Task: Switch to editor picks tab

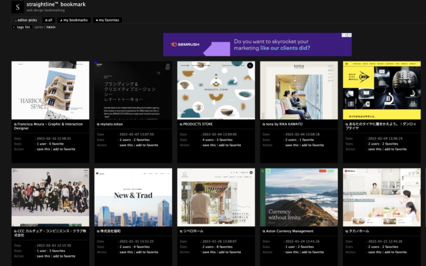Action: [26, 20]
